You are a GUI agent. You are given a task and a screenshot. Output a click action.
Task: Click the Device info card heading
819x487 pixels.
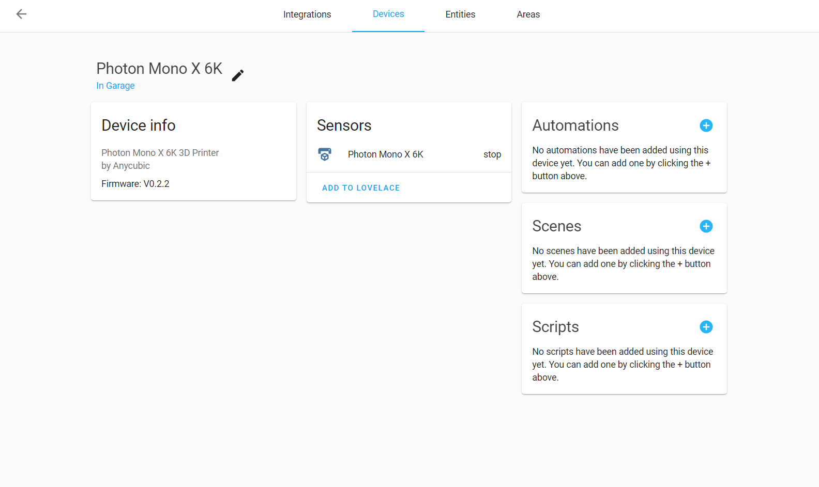(139, 125)
